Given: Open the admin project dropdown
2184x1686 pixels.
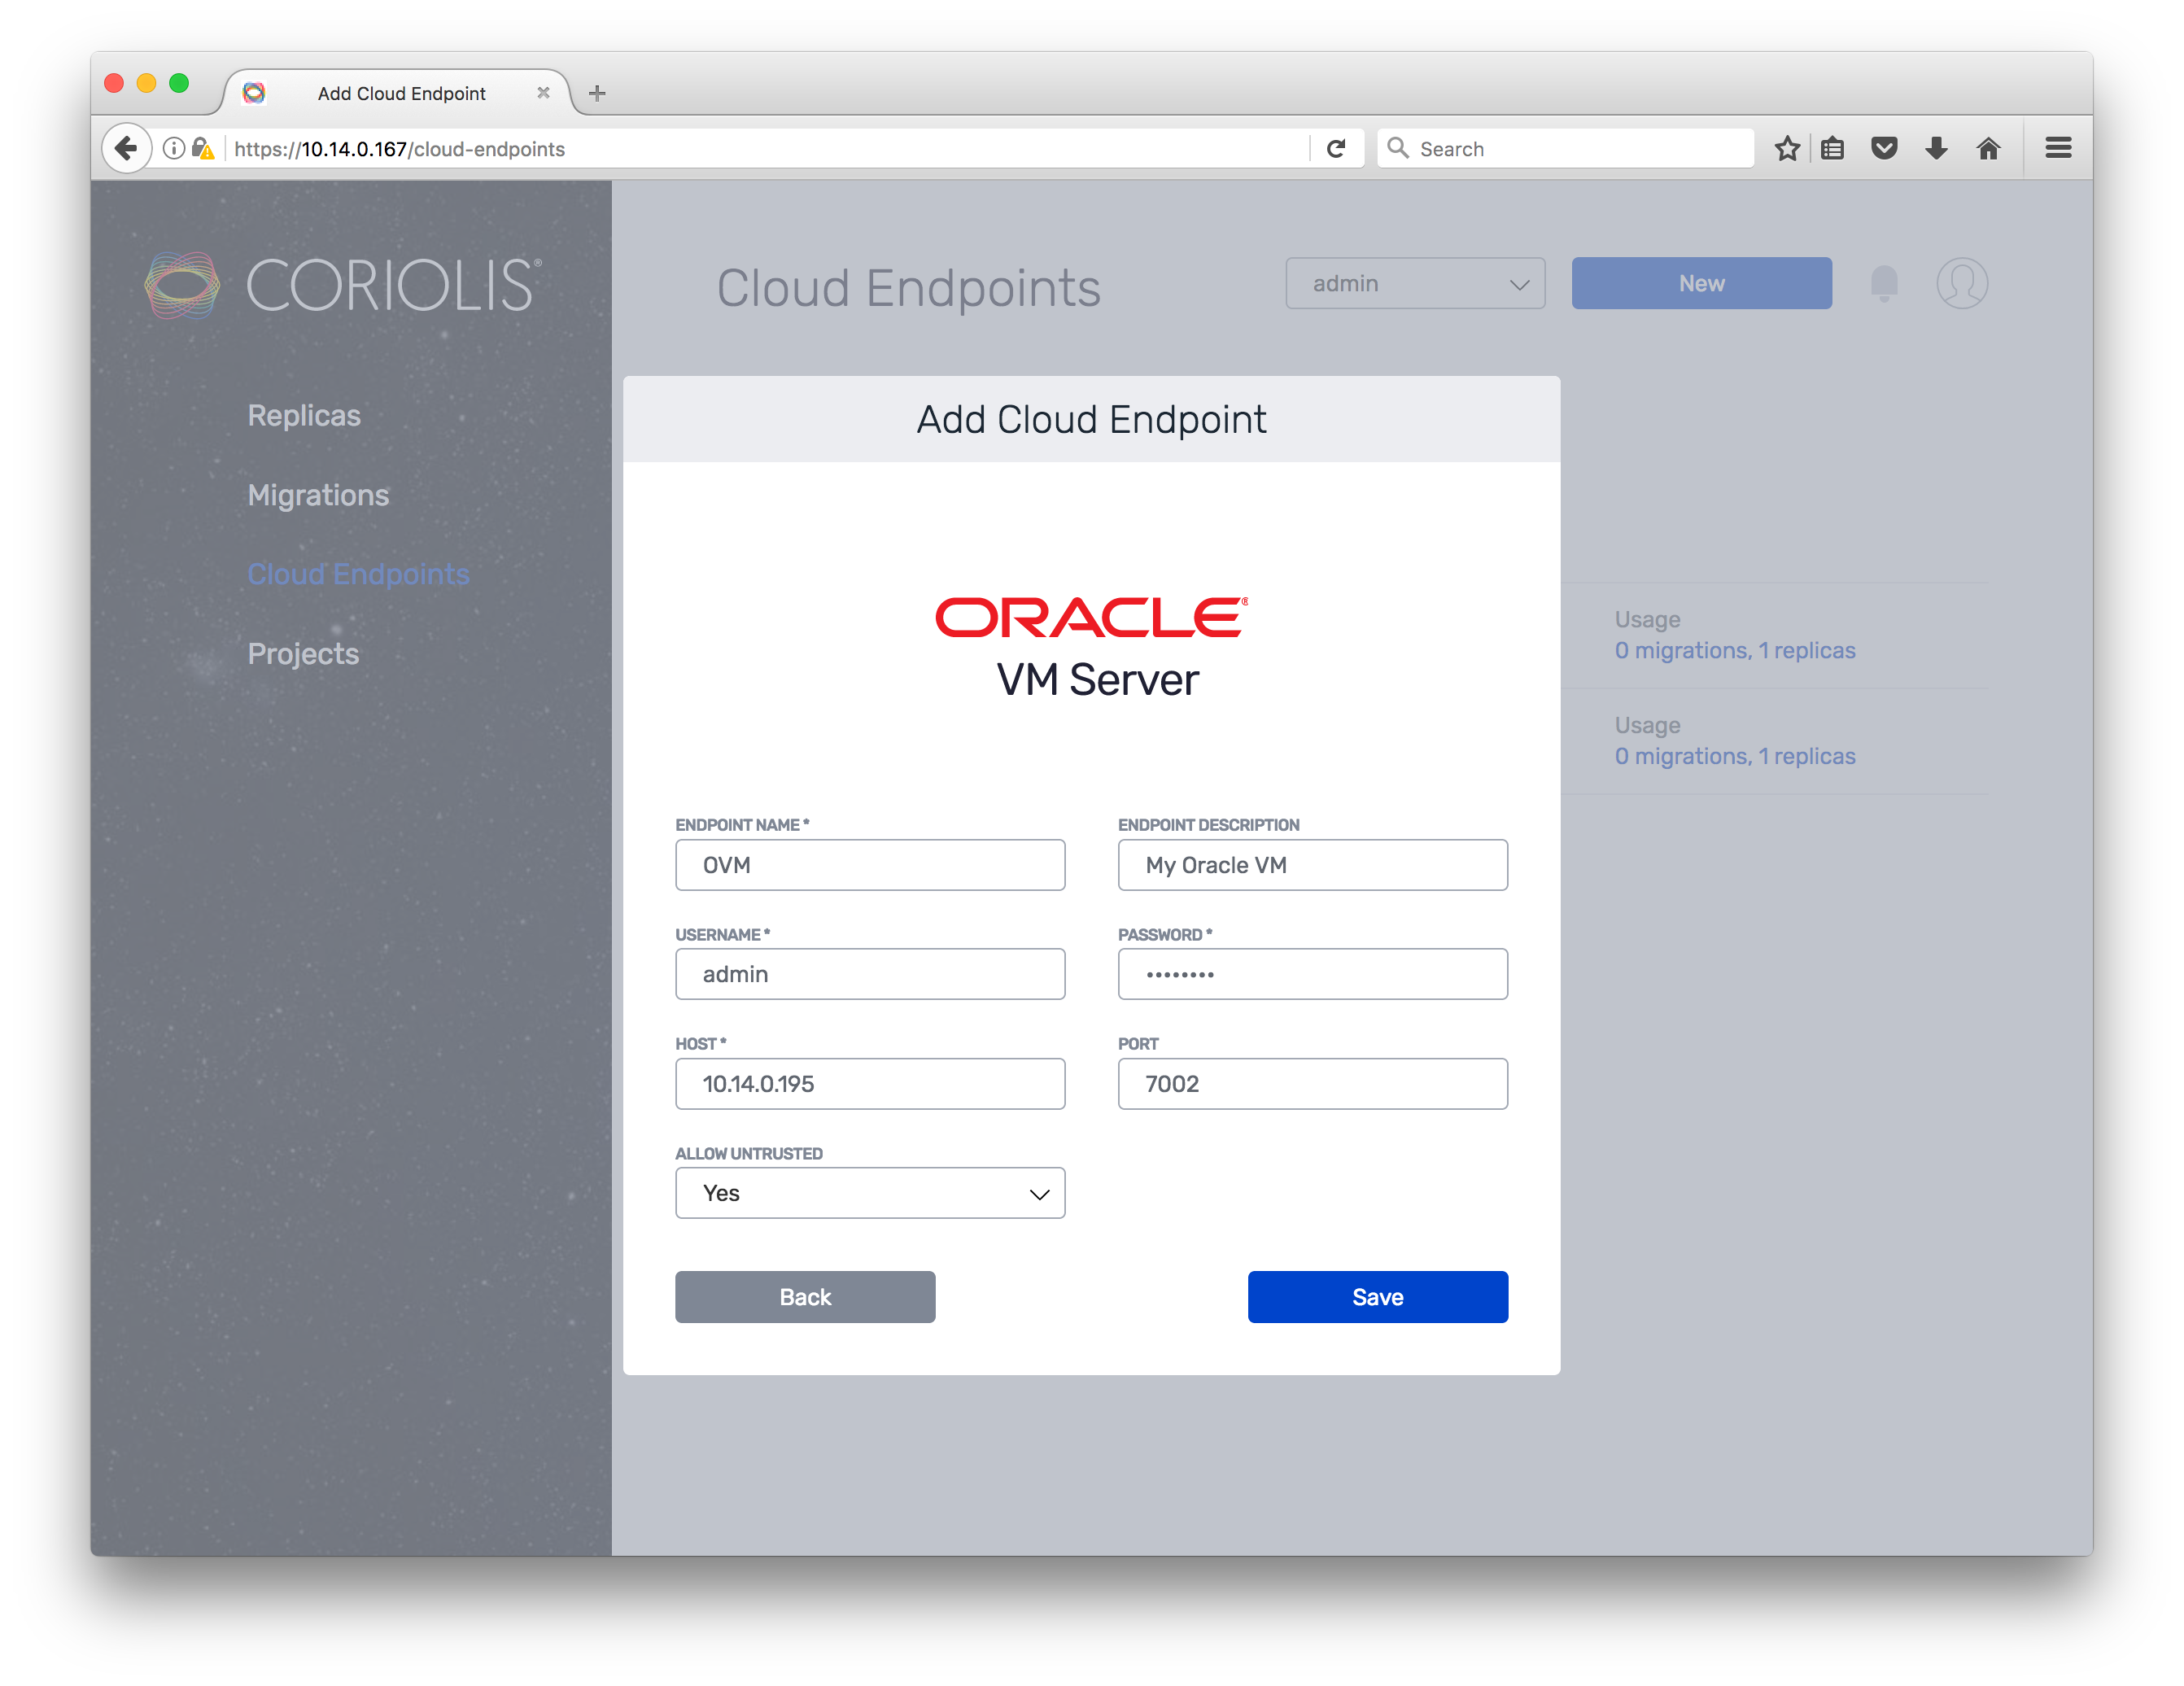Looking at the screenshot, I should (1415, 283).
